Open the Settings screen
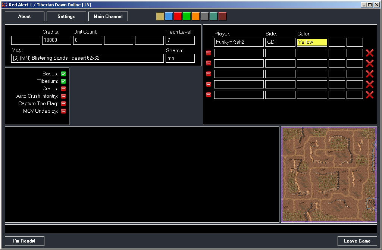 click(x=66, y=16)
